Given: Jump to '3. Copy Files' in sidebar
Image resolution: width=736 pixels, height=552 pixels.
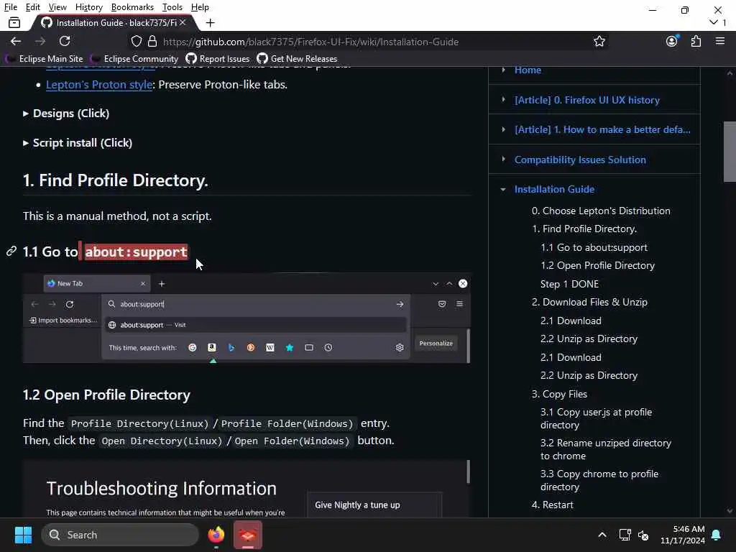Looking at the screenshot, I should [x=559, y=394].
